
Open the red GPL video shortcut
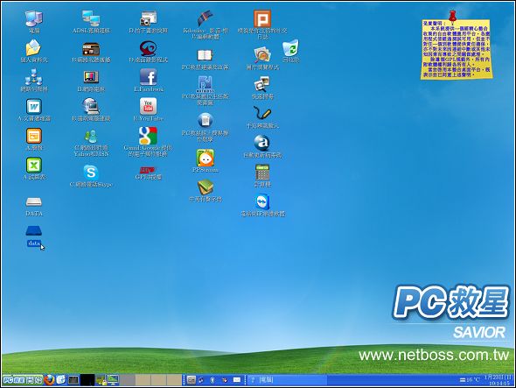pyautogui.click(x=148, y=170)
